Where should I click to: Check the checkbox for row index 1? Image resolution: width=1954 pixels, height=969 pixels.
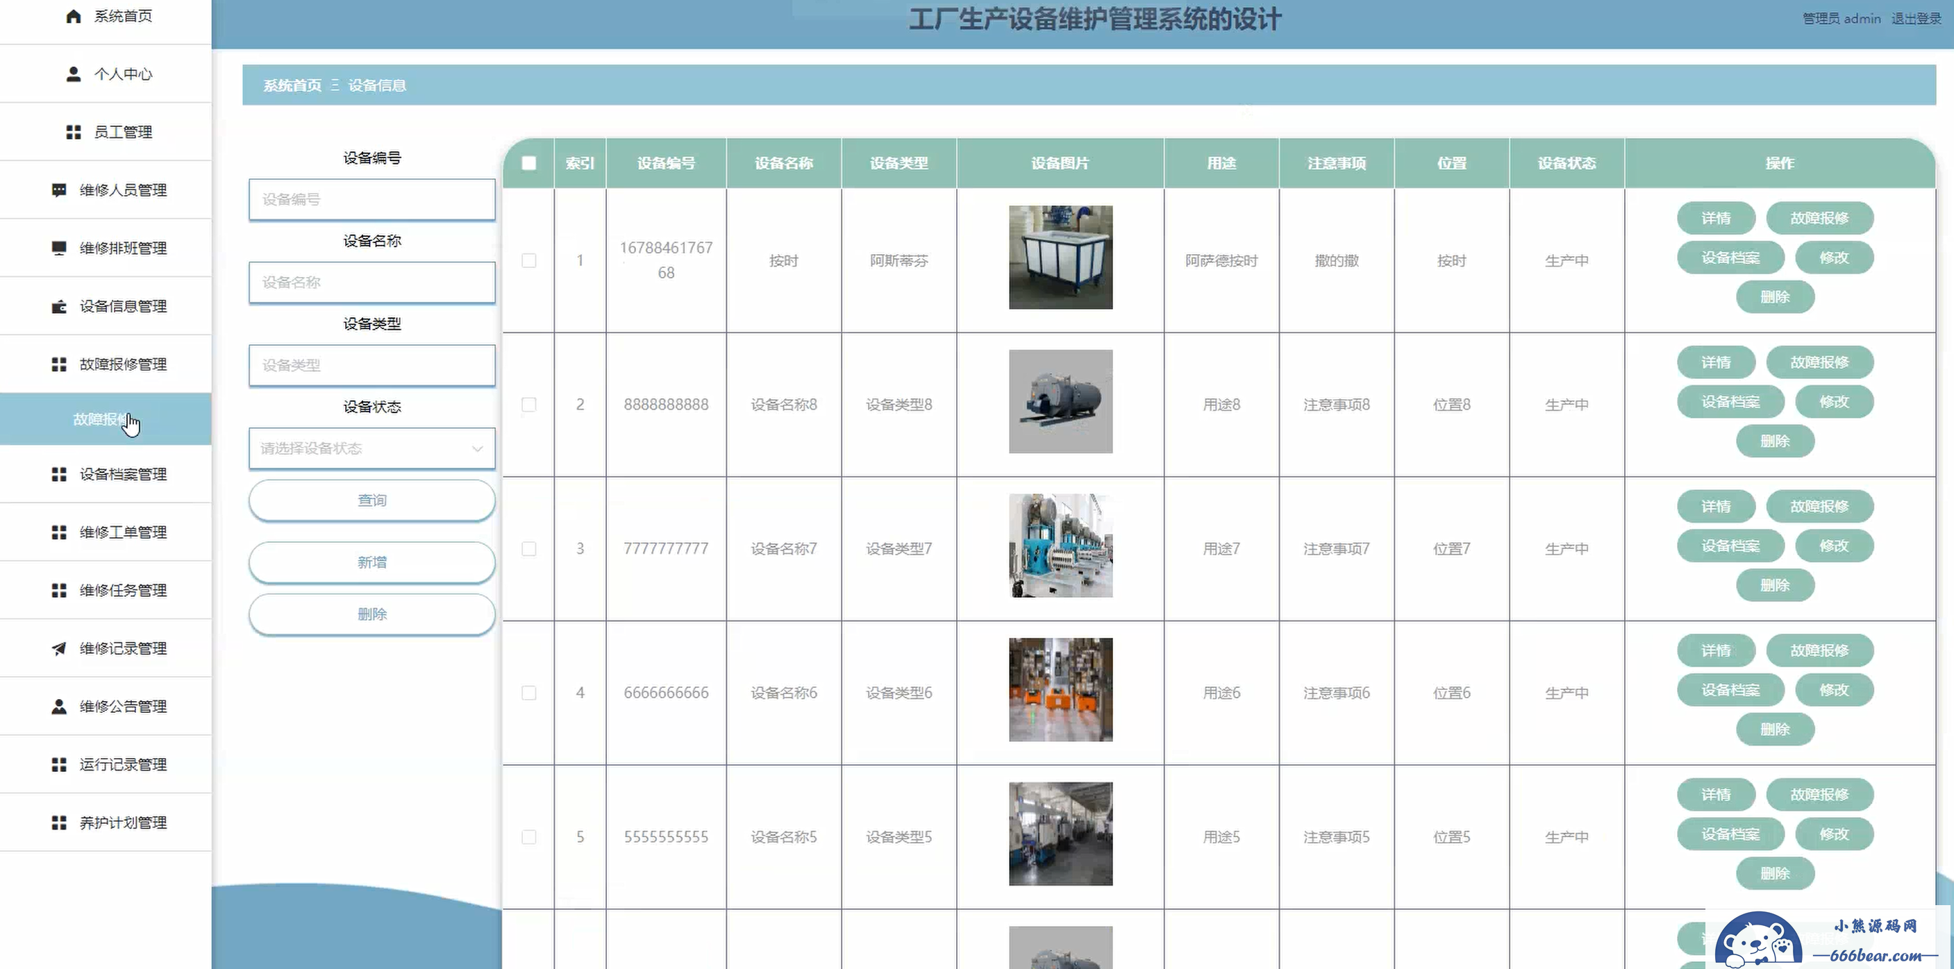pos(529,261)
